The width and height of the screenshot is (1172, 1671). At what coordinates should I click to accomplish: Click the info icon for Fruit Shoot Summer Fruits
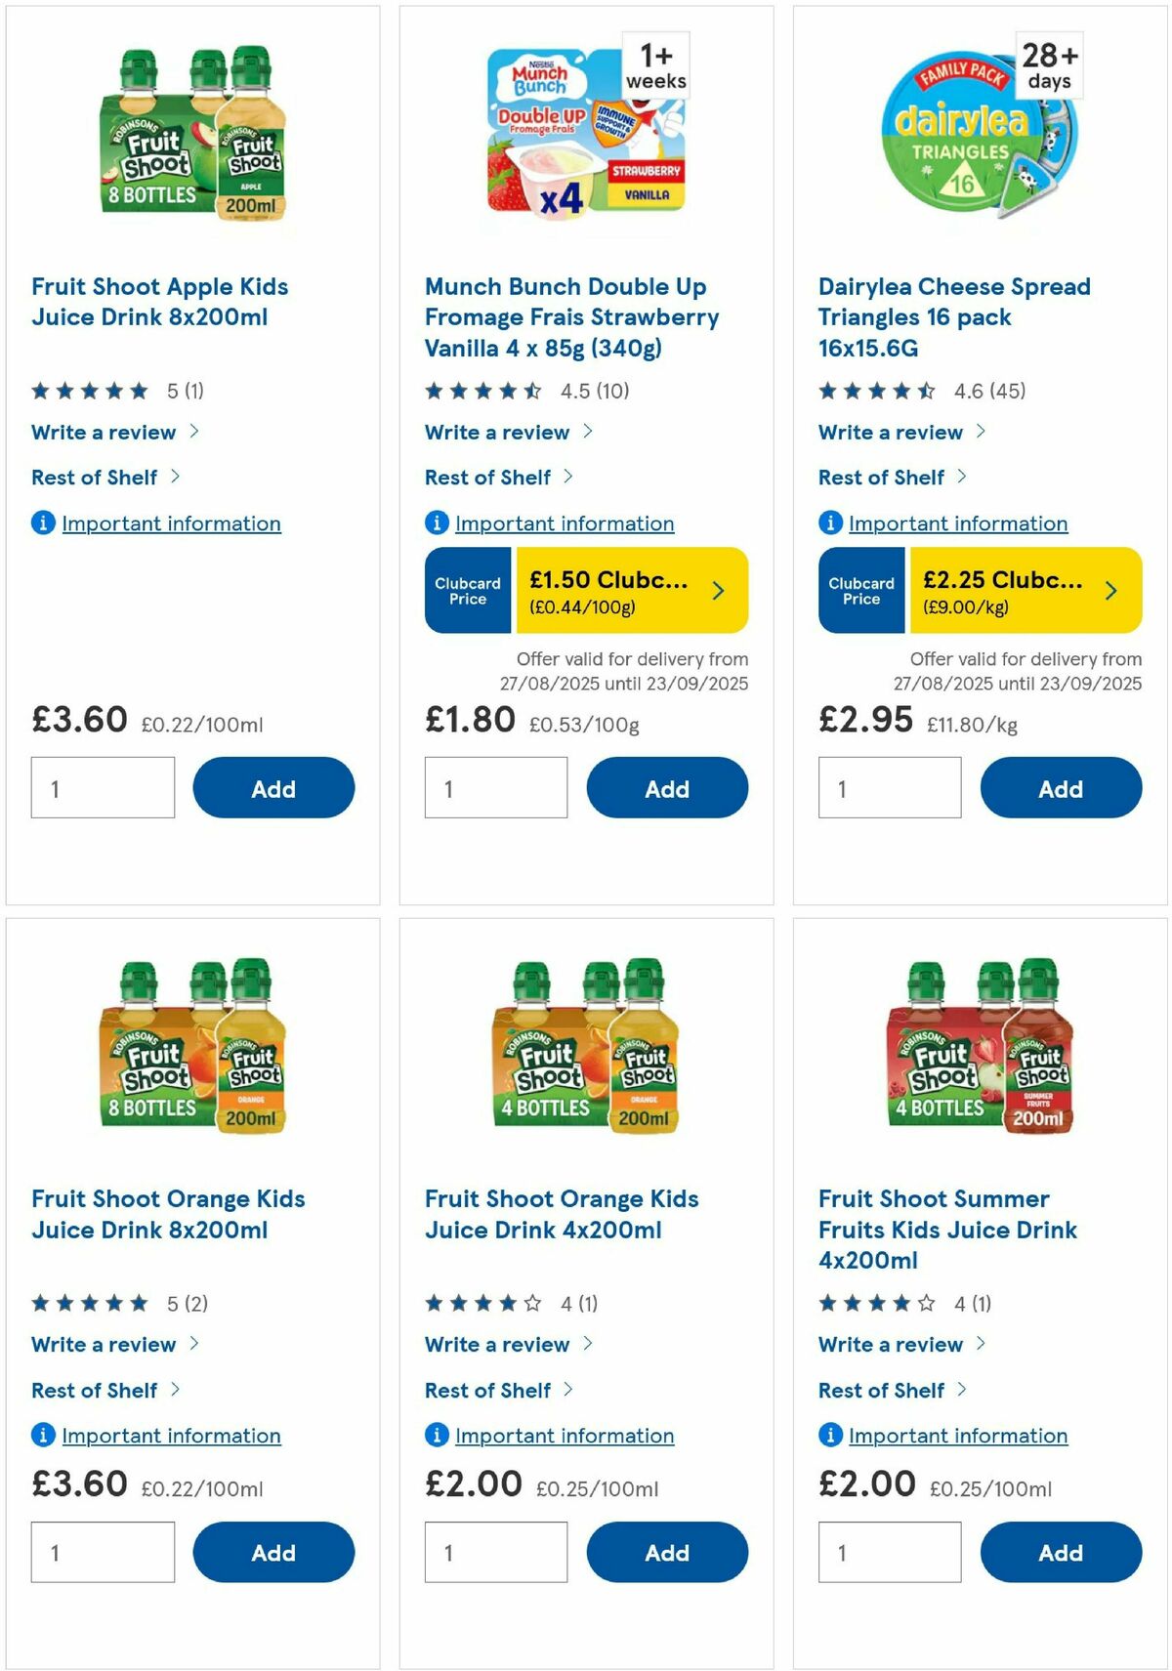point(829,1436)
